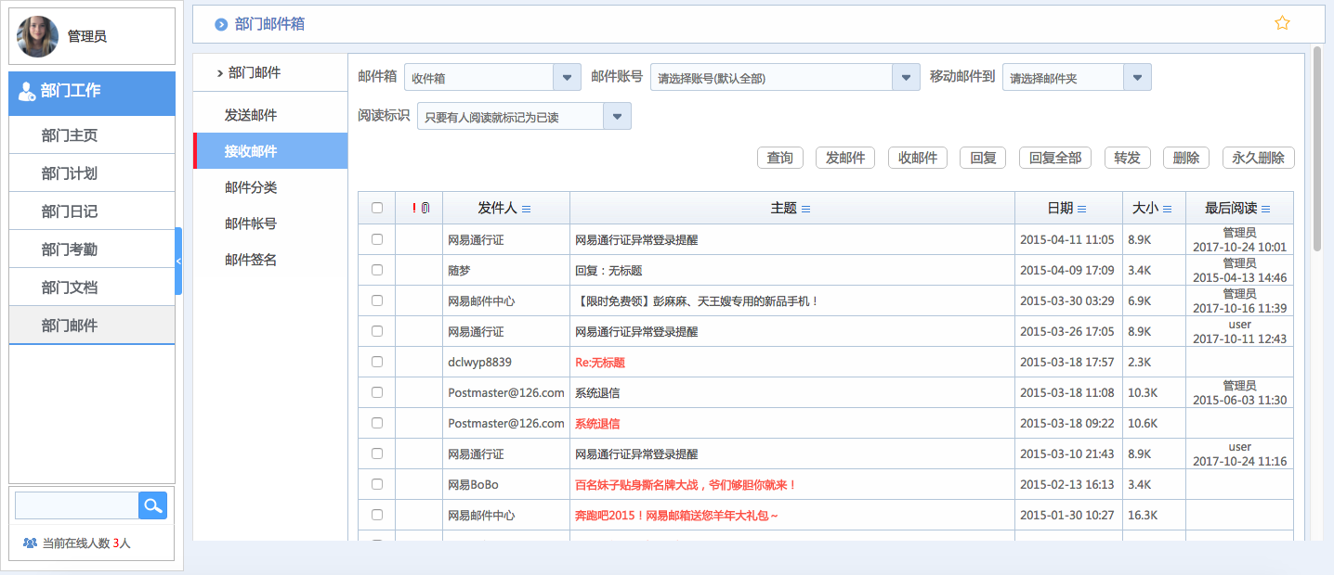Click the importance (!) column header icon
Viewport: 1334px width, 575px height.
pyautogui.click(x=412, y=208)
